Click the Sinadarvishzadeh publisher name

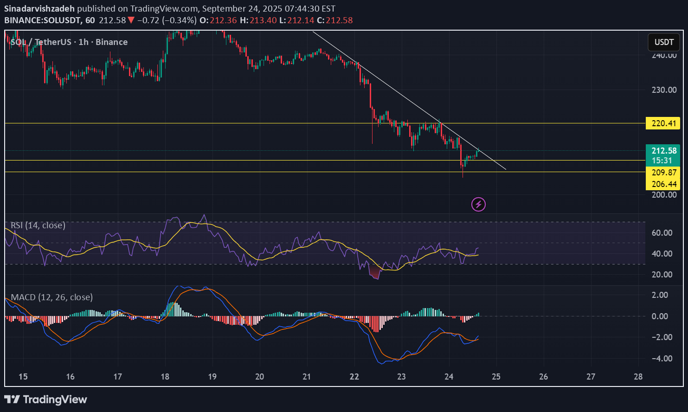(x=39, y=9)
